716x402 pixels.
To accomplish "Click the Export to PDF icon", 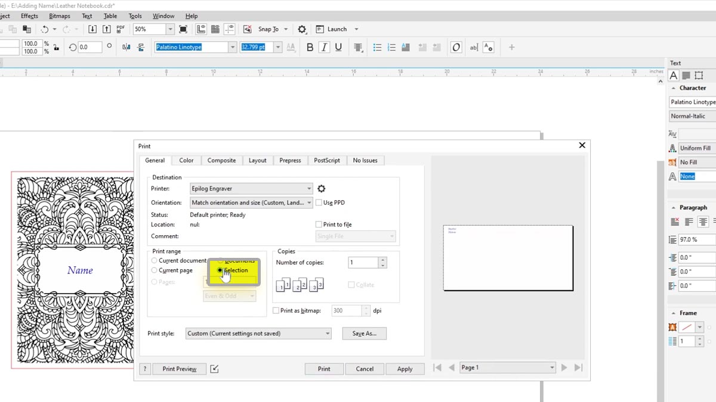I will 121,29.
